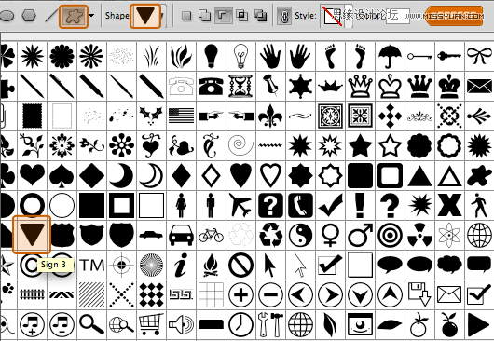This screenshot has width=494, height=341.
Task: Select the floppy disk save shape
Action: pyautogui.click(x=420, y=295)
